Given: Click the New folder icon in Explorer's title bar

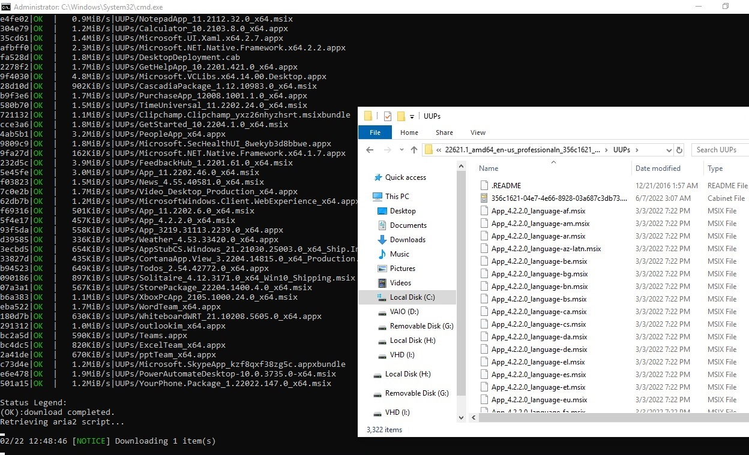Looking at the screenshot, I should 401,116.
